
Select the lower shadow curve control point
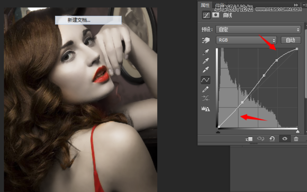click(242, 102)
